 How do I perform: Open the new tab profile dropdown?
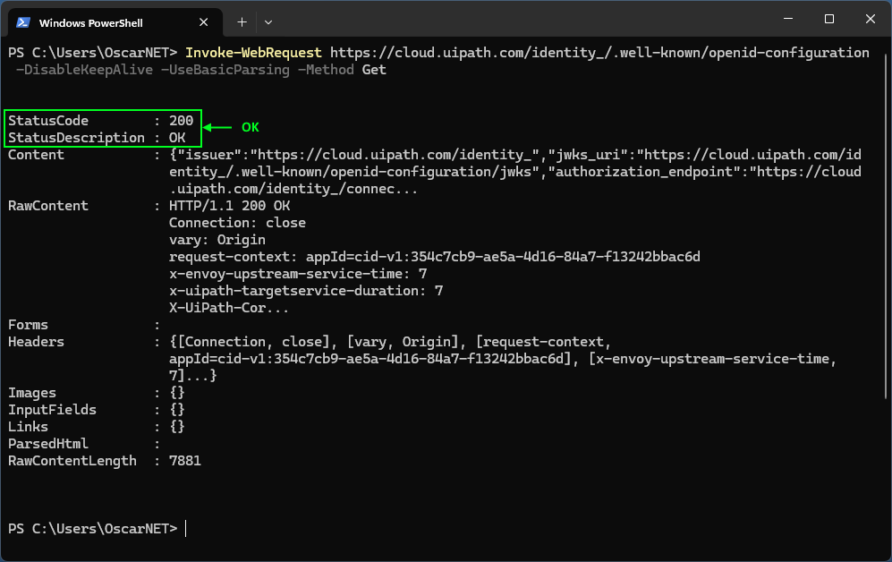[268, 22]
